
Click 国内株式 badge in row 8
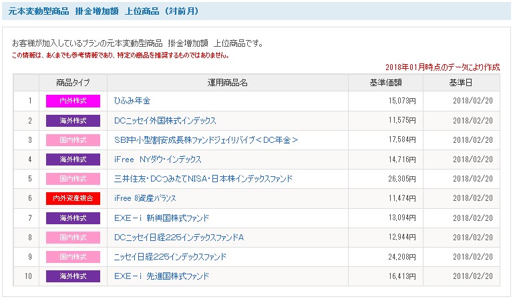click(73, 238)
